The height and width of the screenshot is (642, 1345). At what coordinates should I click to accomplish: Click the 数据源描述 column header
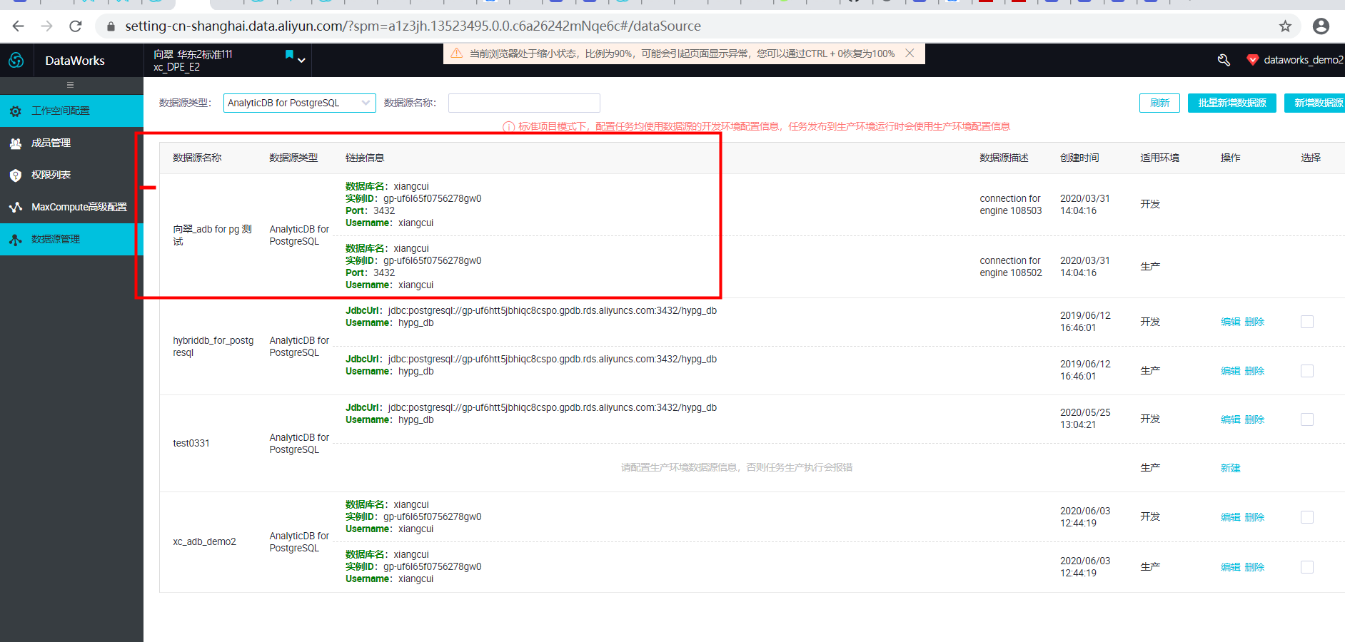pyautogui.click(x=1004, y=158)
